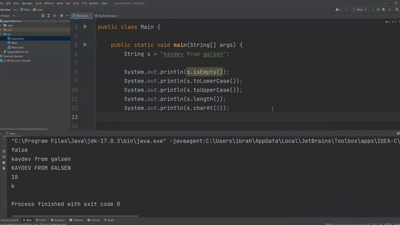Click Main breadcrumb in navigation bar
This screenshot has width=400, height=225.
[x=25, y=10]
